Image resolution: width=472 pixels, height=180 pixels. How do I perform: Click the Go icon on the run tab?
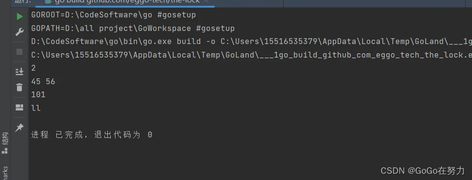[48, 1]
